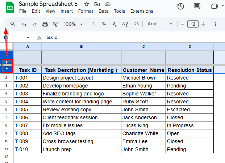225x163 pixels.
Task: Show the comments panel
Action: (197, 6)
